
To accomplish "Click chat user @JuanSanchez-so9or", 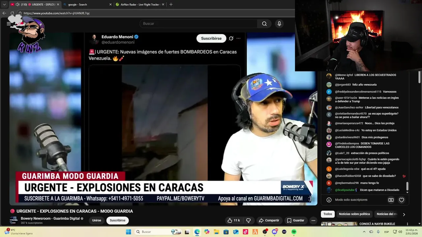I will point(349,107).
